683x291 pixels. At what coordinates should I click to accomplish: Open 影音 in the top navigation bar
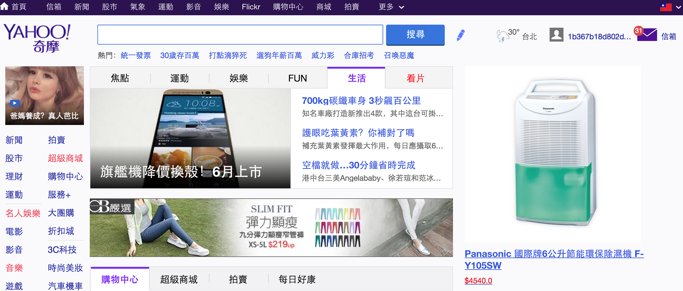pos(194,7)
